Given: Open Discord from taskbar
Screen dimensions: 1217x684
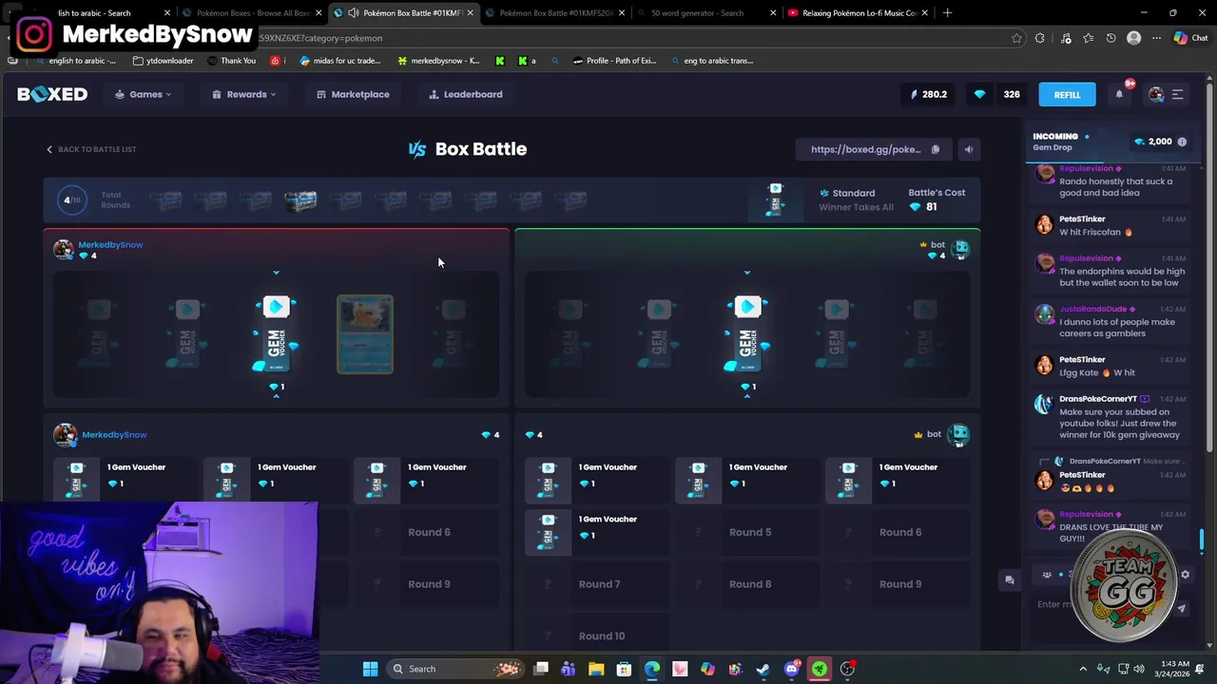Looking at the screenshot, I should coord(791,669).
